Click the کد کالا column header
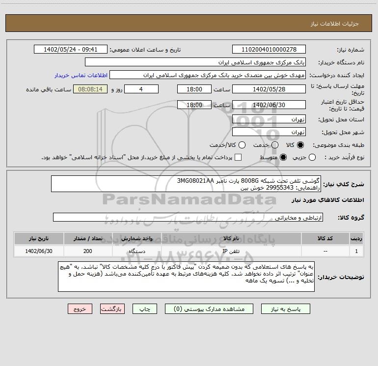The width and height of the screenshot is (378, 366). (x=325, y=239)
